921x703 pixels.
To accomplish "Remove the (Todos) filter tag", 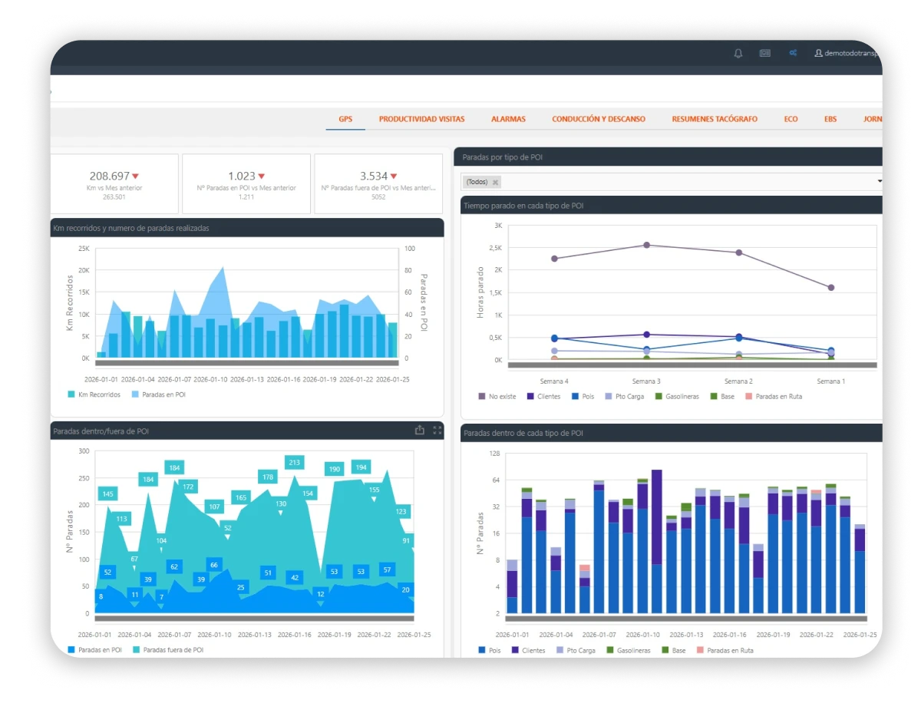I will point(496,182).
